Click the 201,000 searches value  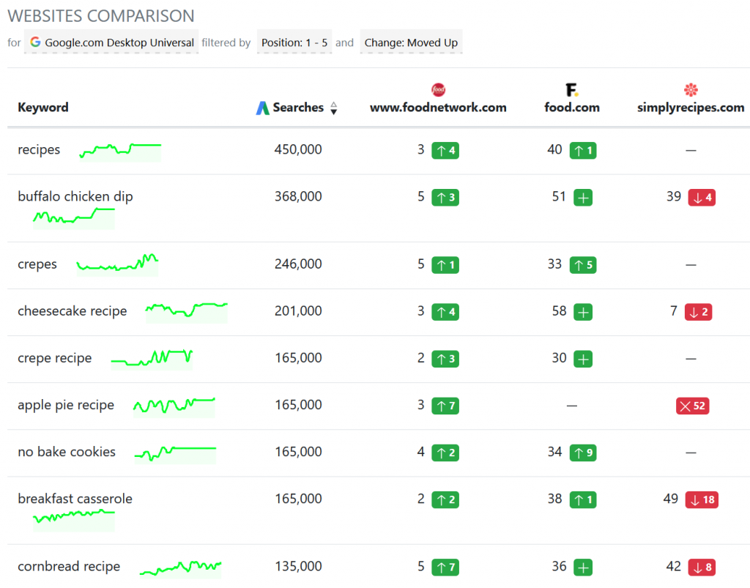tap(298, 311)
